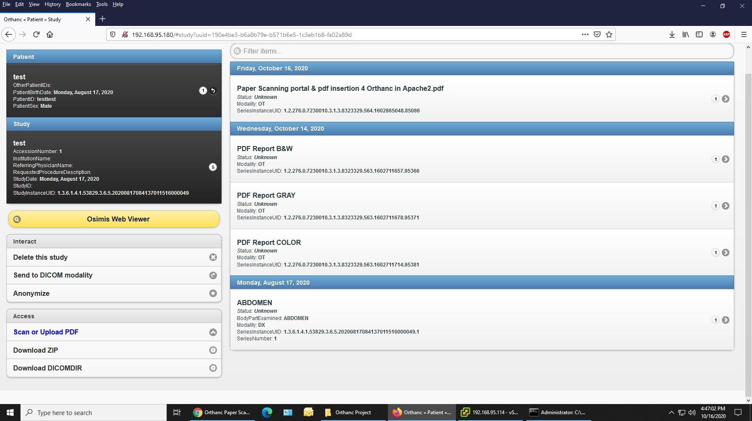Open the test patient entry
Image resolution: width=752 pixels, height=421 pixels.
pos(114,91)
